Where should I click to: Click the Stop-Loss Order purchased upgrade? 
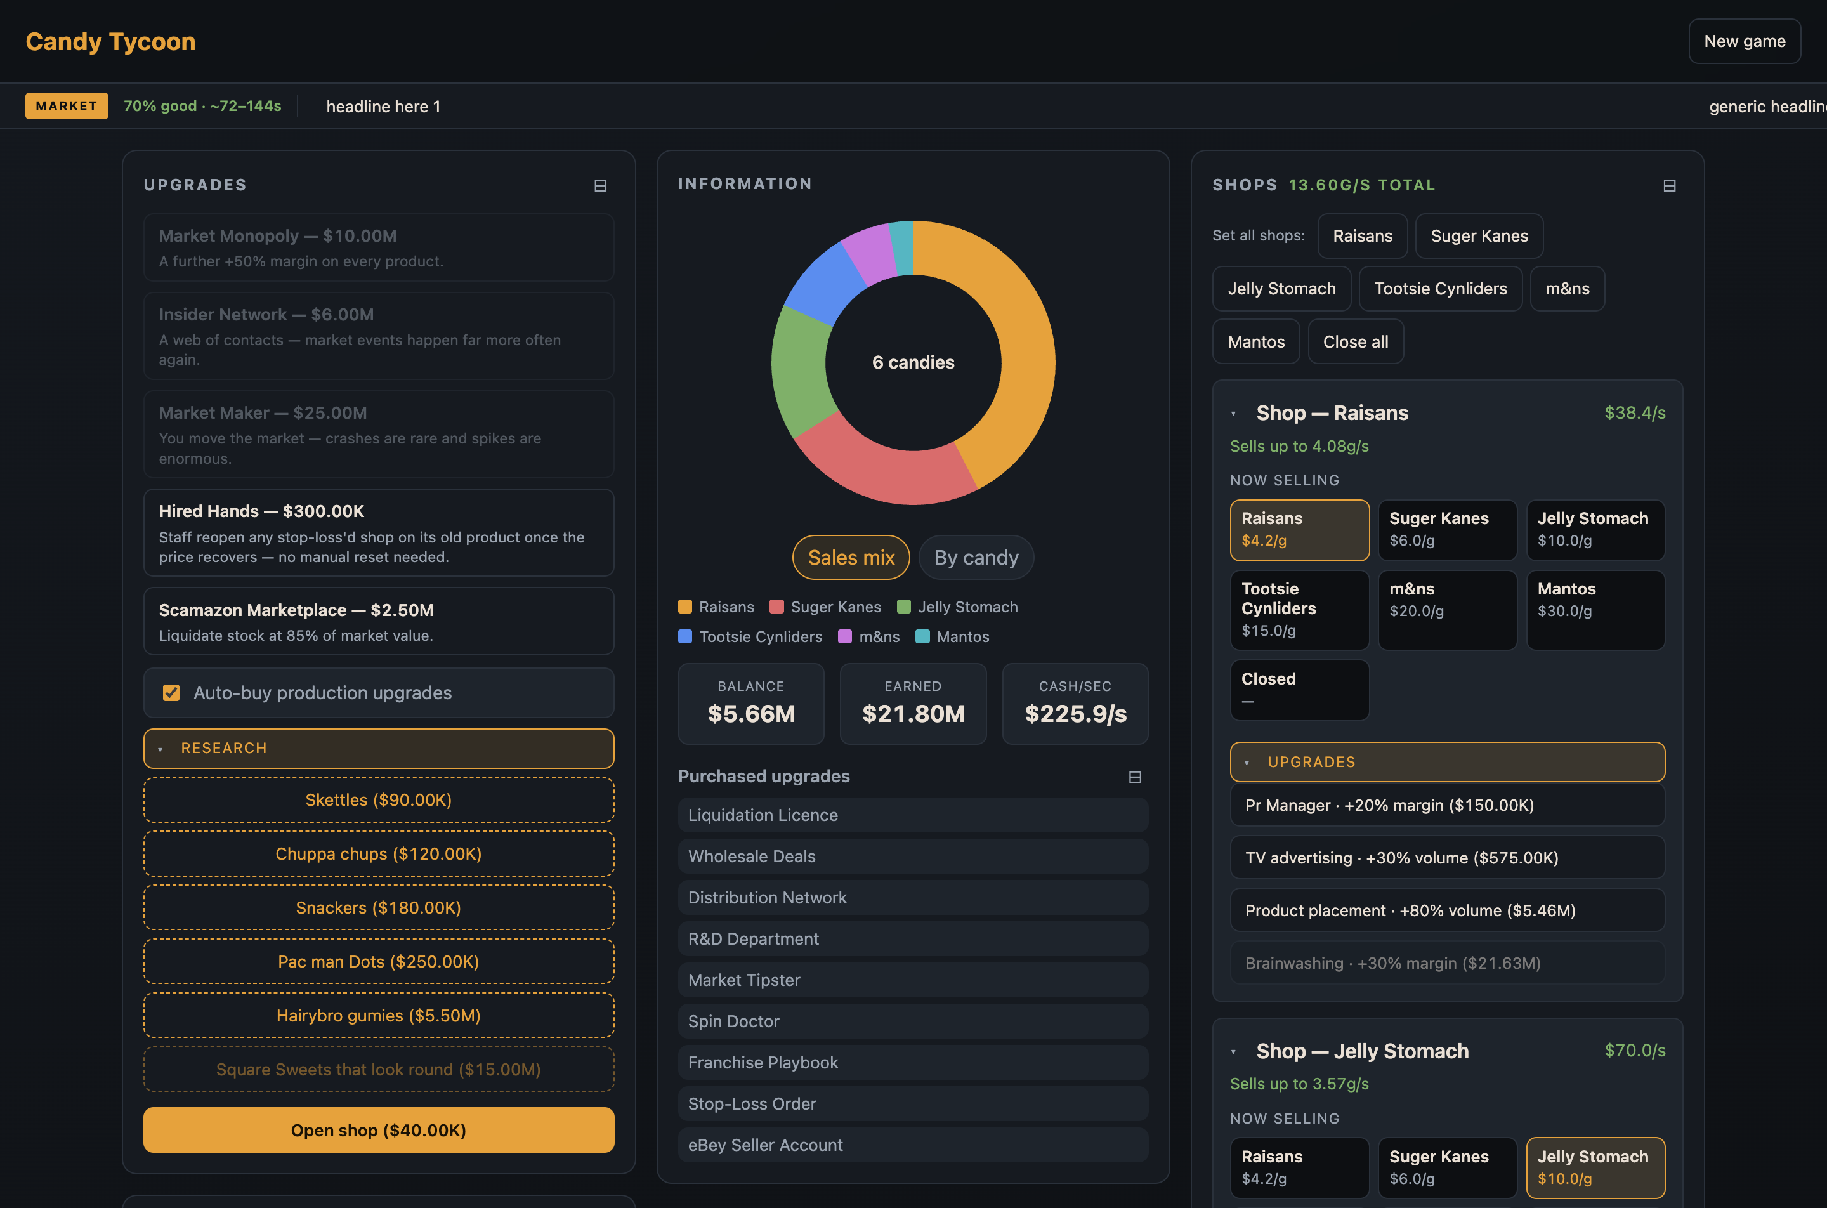click(x=913, y=1104)
